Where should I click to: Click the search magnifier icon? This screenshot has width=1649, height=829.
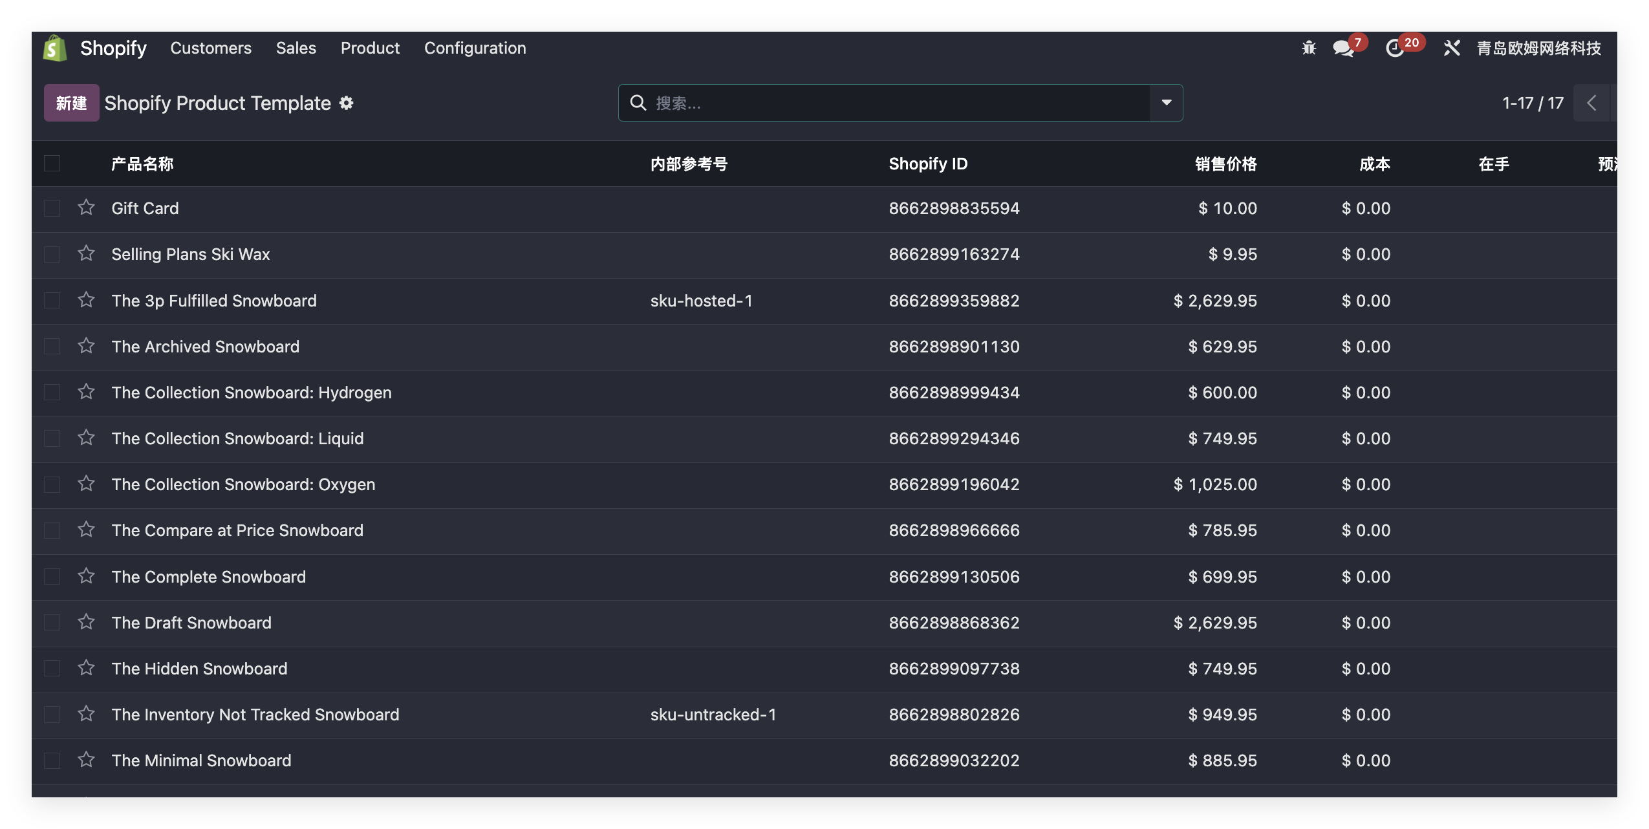637,103
